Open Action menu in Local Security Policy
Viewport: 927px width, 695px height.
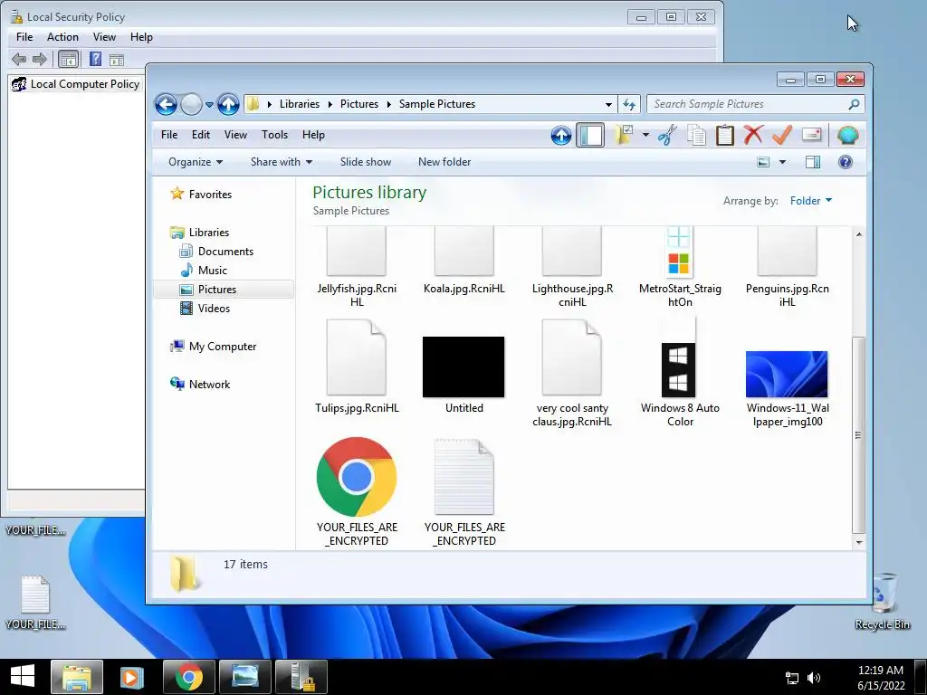tap(62, 36)
